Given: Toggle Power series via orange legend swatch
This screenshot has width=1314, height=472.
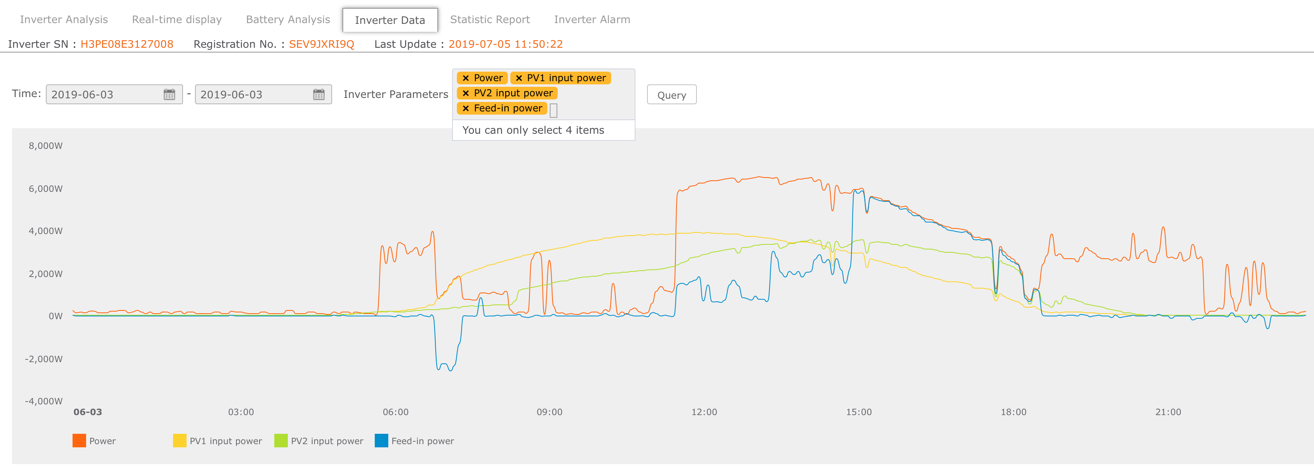Looking at the screenshot, I should click(80, 441).
